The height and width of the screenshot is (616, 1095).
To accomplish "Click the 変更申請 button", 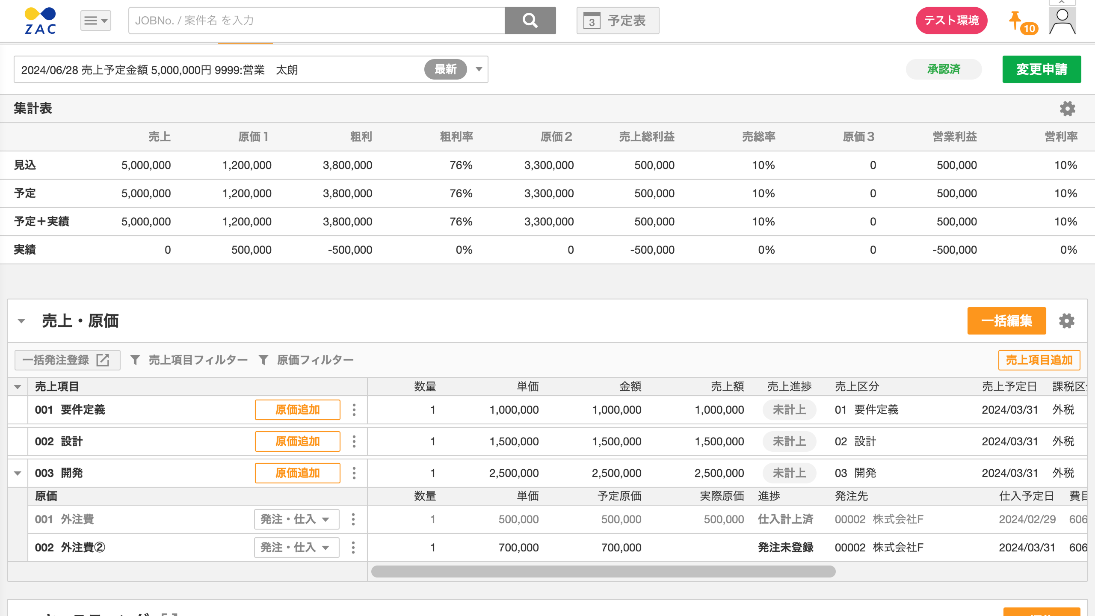I will coord(1042,68).
